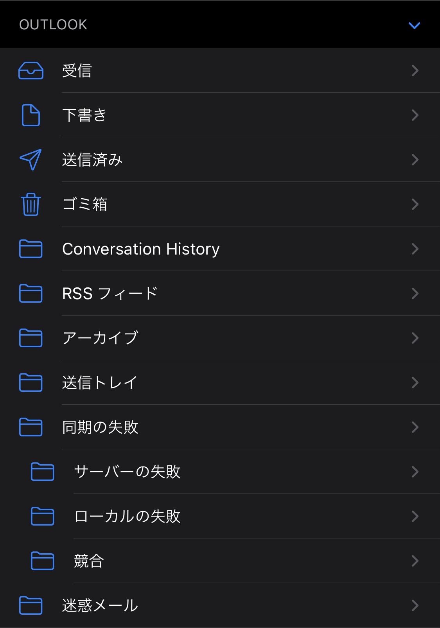Tap the chevron on the アーカイブ row
This screenshot has width=440, height=628.
point(415,338)
